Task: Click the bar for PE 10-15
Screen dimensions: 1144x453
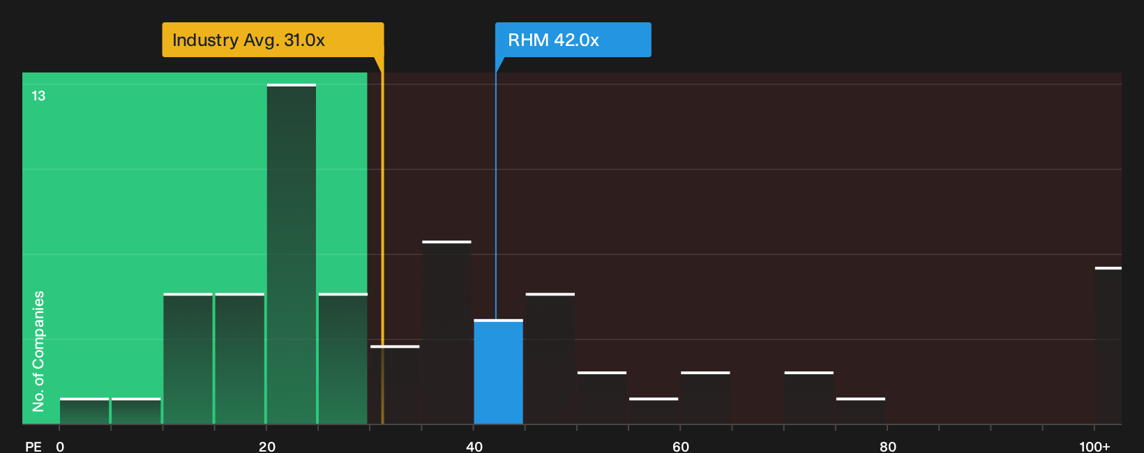Action: tap(188, 359)
